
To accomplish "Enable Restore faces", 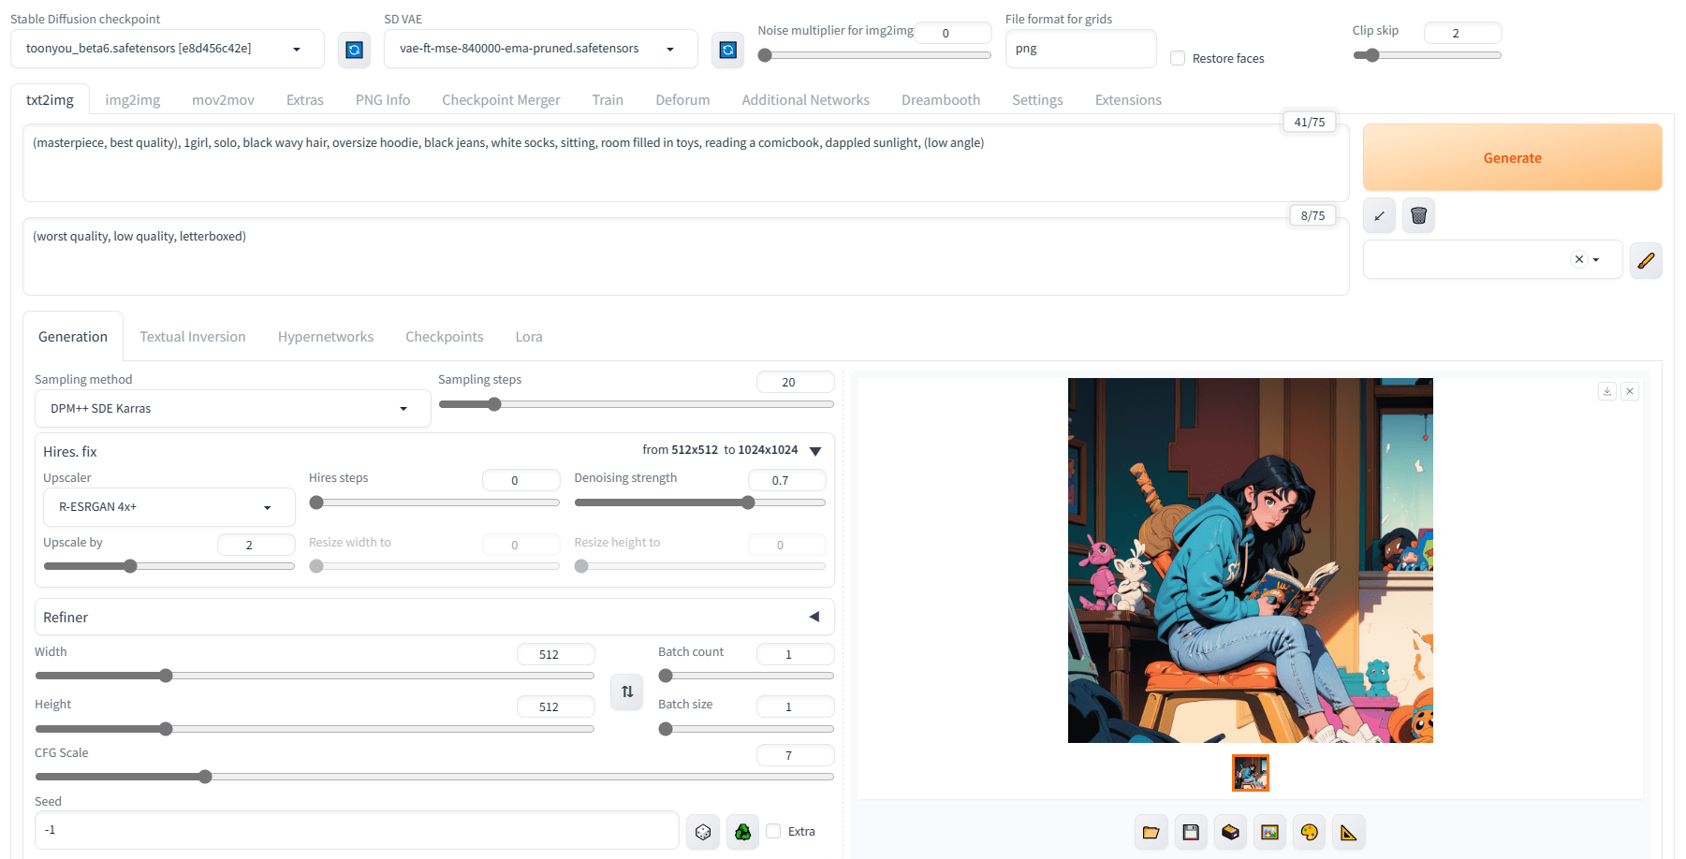I will [1177, 58].
